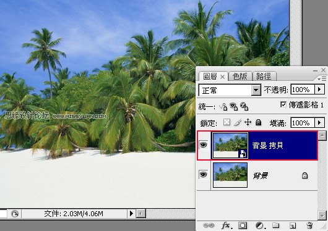Close the 圖層 tab
328x231 pixels.
coord(222,77)
